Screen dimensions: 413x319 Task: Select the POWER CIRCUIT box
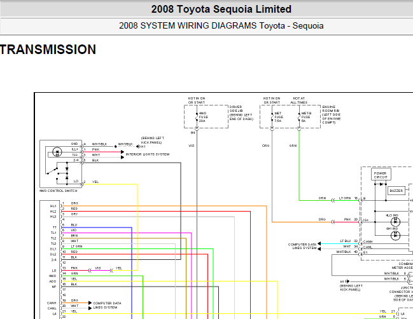click(381, 175)
